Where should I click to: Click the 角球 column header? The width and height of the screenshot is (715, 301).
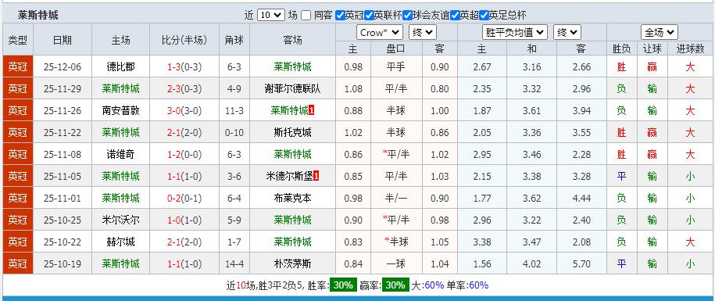click(234, 40)
